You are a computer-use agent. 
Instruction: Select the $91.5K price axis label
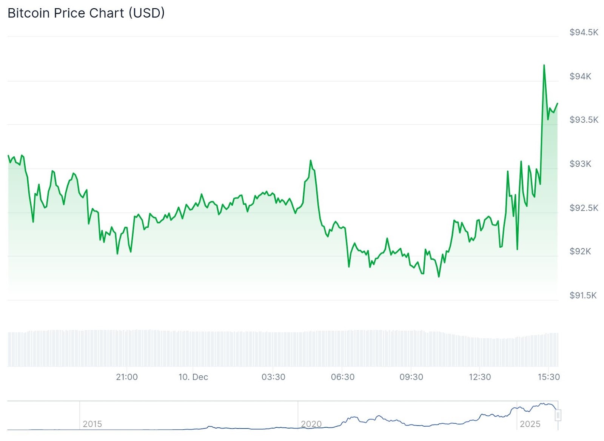[x=583, y=296]
